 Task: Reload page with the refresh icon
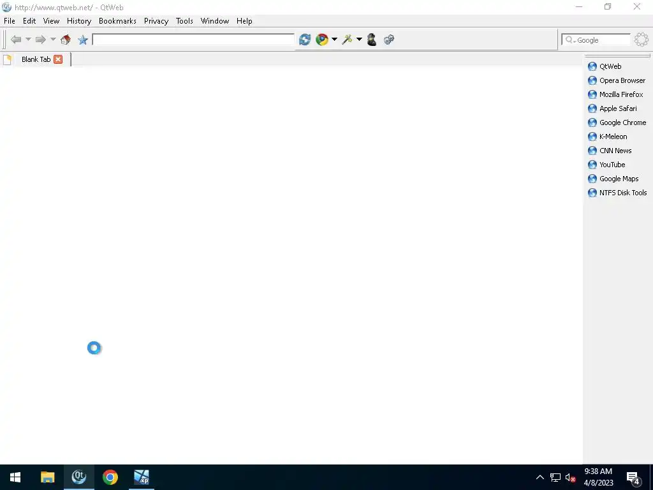coord(305,40)
